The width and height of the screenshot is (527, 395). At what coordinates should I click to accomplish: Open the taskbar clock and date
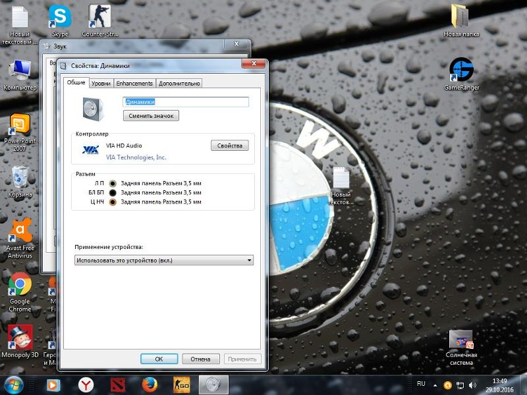pyautogui.click(x=499, y=385)
